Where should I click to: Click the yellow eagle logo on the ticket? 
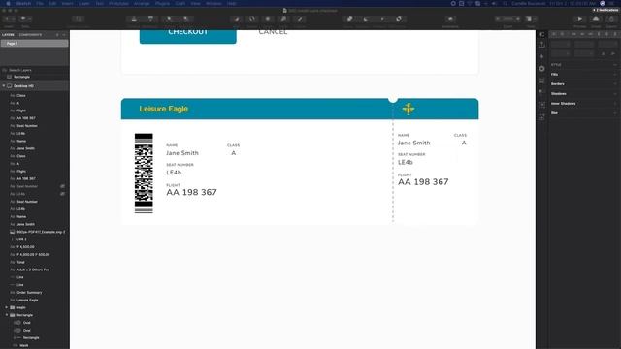pyautogui.click(x=409, y=109)
